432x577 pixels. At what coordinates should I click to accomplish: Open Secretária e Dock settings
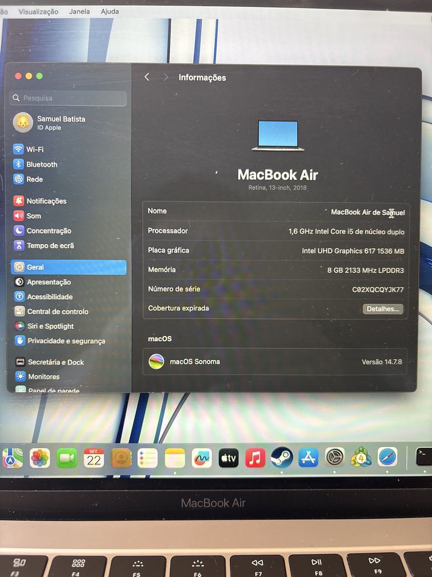[x=50, y=362]
